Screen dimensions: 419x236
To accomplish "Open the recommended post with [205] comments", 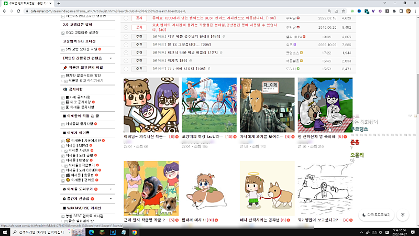I will point(181,45).
